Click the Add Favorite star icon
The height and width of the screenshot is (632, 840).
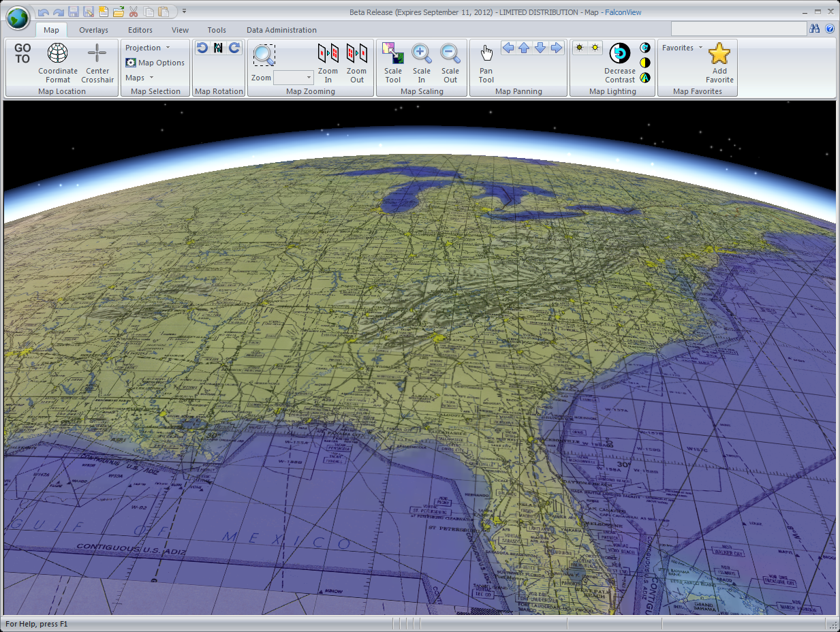[x=719, y=52]
